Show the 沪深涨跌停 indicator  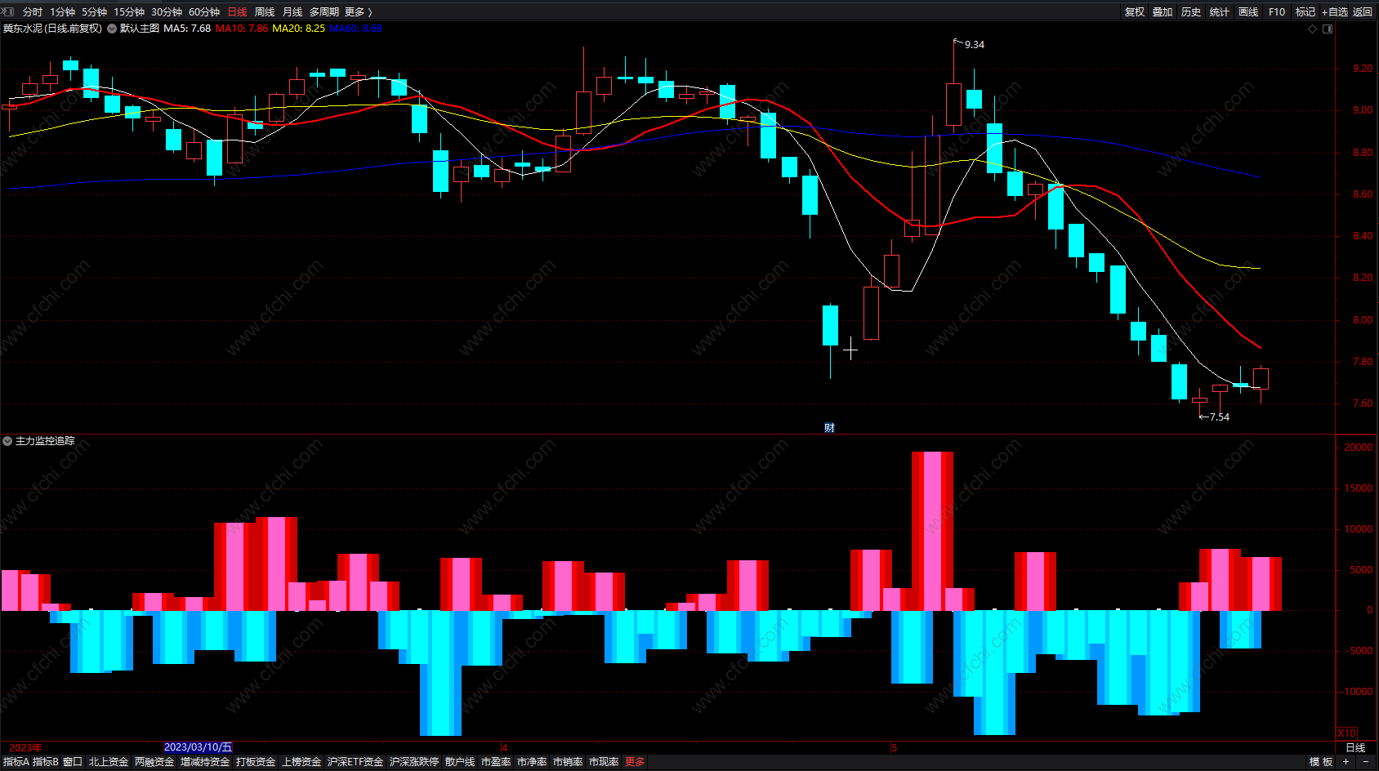tap(414, 762)
